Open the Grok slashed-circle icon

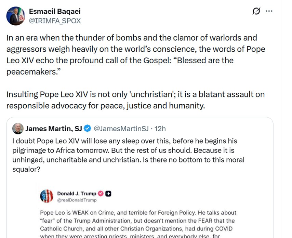pos(256,11)
